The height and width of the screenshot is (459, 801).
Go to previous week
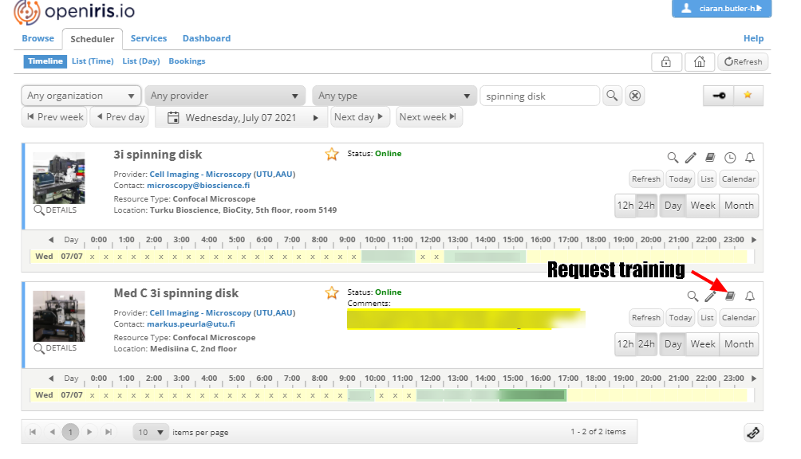point(55,117)
